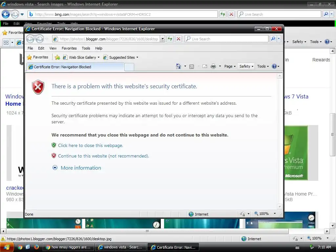Click Refresh icon in Bing search window
336x252 pixels.
pos(223,14)
